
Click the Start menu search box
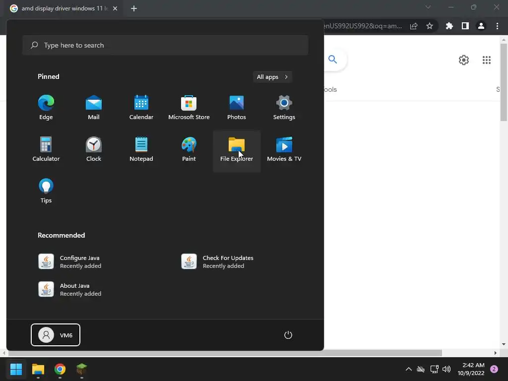(165, 45)
